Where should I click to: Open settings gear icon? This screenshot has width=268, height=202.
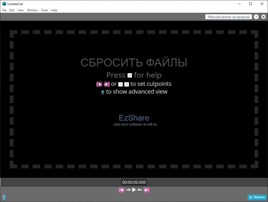coord(263,17)
